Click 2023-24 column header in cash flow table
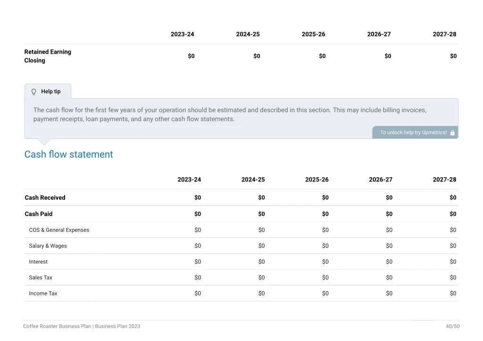Screen dimensions: 483x341 point(189,179)
